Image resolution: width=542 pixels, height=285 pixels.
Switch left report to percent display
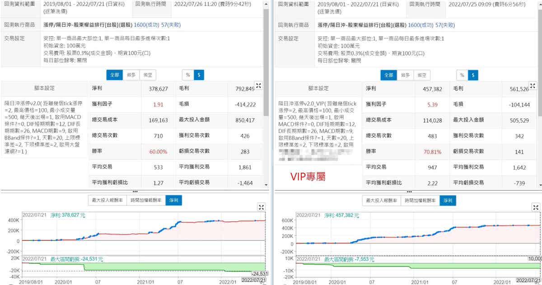pyautogui.click(x=187, y=75)
